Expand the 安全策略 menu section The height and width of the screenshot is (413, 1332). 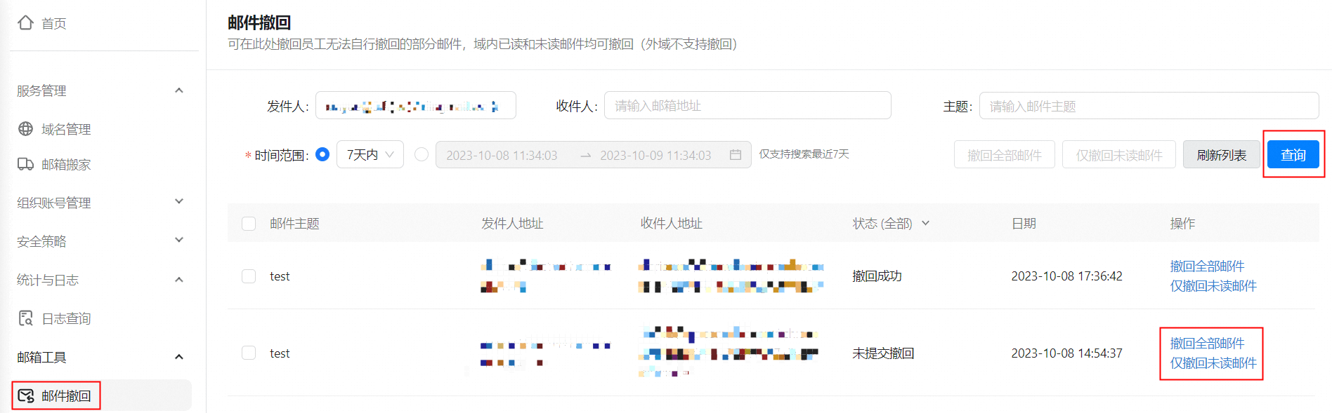click(179, 241)
